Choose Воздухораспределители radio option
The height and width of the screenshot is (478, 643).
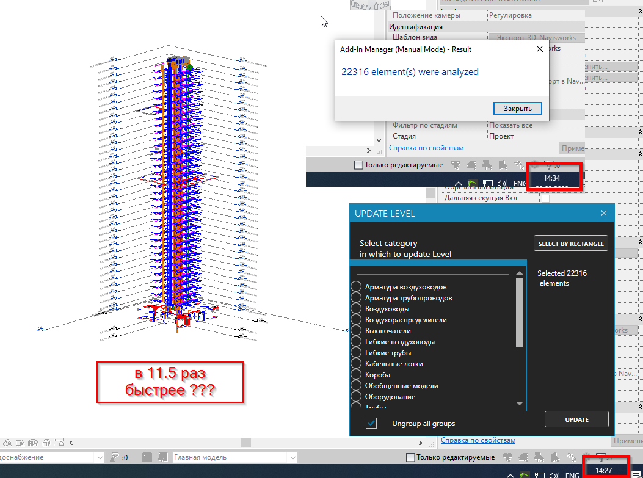(x=356, y=320)
